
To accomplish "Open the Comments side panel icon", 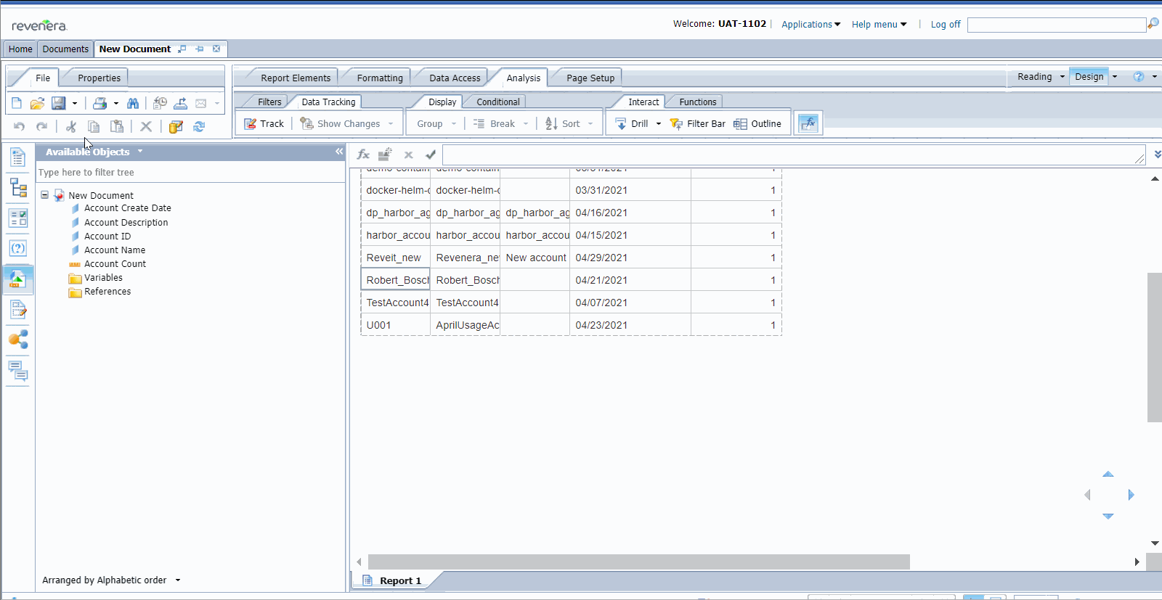I will click(x=18, y=371).
